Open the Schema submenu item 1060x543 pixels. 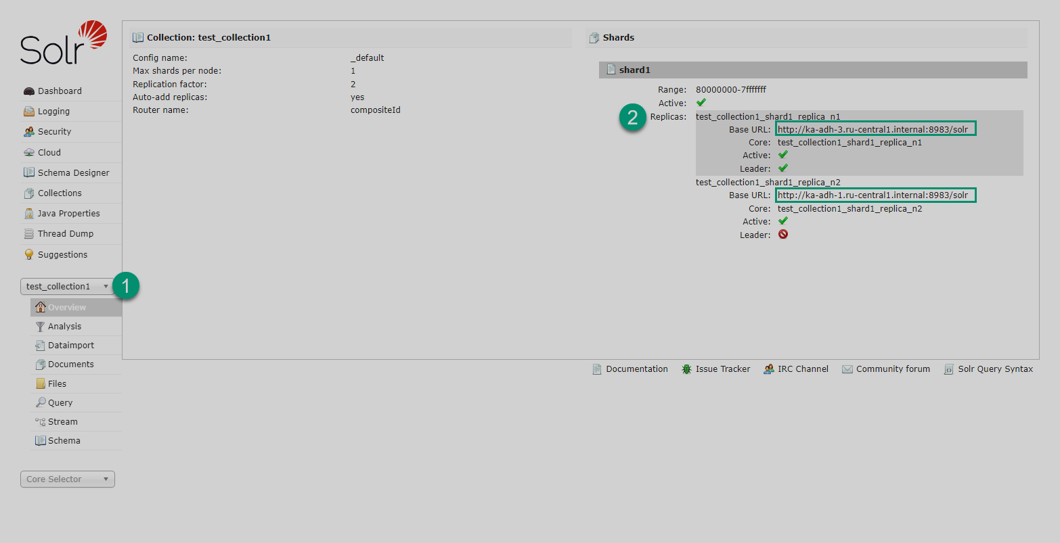tap(76, 441)
